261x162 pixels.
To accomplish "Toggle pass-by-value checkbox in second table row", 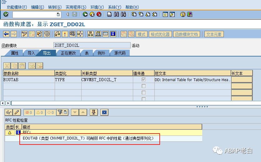I will coord(143,86).
